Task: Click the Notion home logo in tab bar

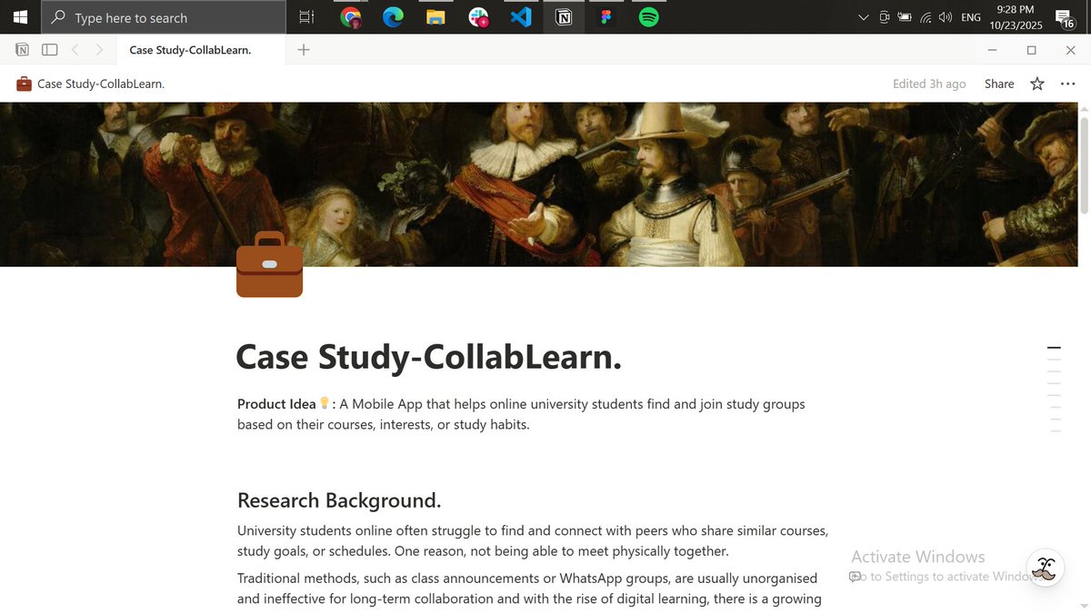Action: [22, 50]
